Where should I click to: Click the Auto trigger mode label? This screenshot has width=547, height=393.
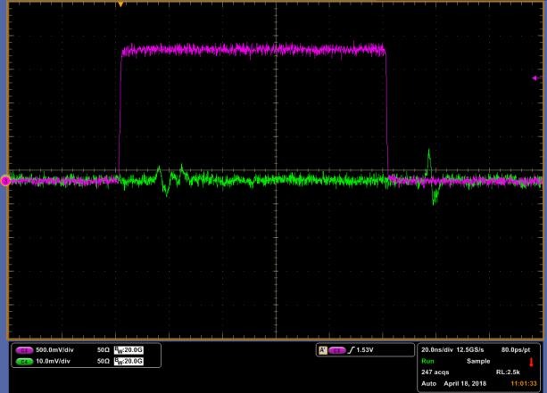[x=428, y=383]
